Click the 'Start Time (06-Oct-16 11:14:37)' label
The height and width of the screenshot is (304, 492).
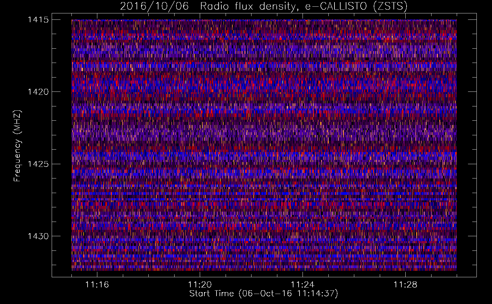(264, 294)
